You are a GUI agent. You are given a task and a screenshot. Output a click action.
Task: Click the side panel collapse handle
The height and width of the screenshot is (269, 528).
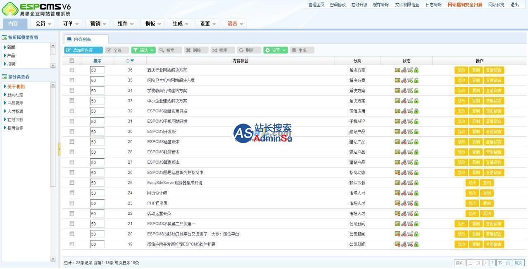[x=59, y=149]
